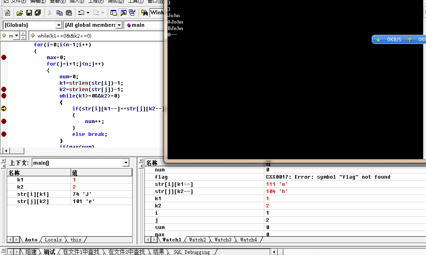Image resolution: width=426 pixels, height=255 pixels.
Task: Click the breakpoint dot beside max=0 line
Action: pyautogui.click(x=4, y=58)
